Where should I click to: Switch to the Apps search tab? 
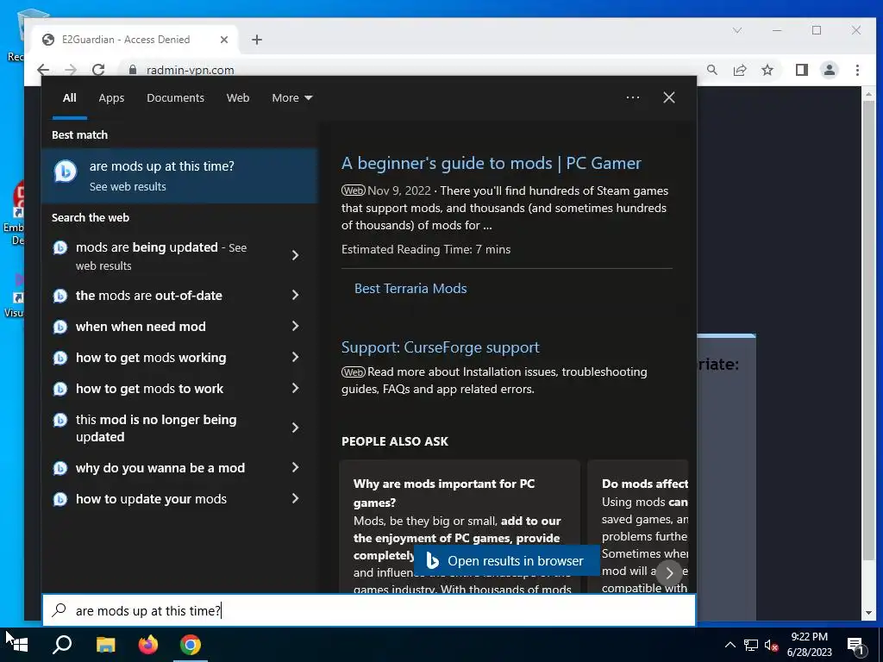111,98
